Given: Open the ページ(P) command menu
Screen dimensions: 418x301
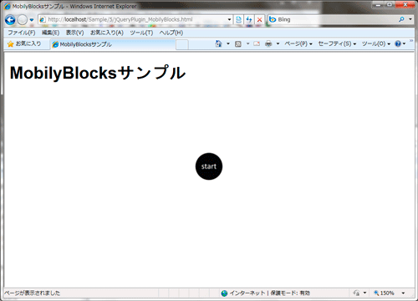Looking at the screenshot, I should click(x=298, y=43).
